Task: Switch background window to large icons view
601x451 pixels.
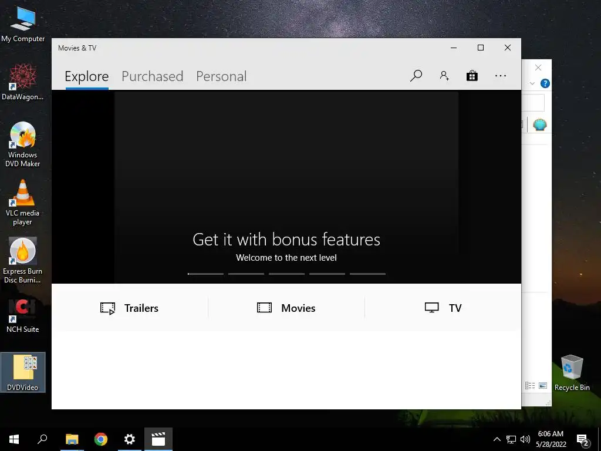Action: [543, 385]
